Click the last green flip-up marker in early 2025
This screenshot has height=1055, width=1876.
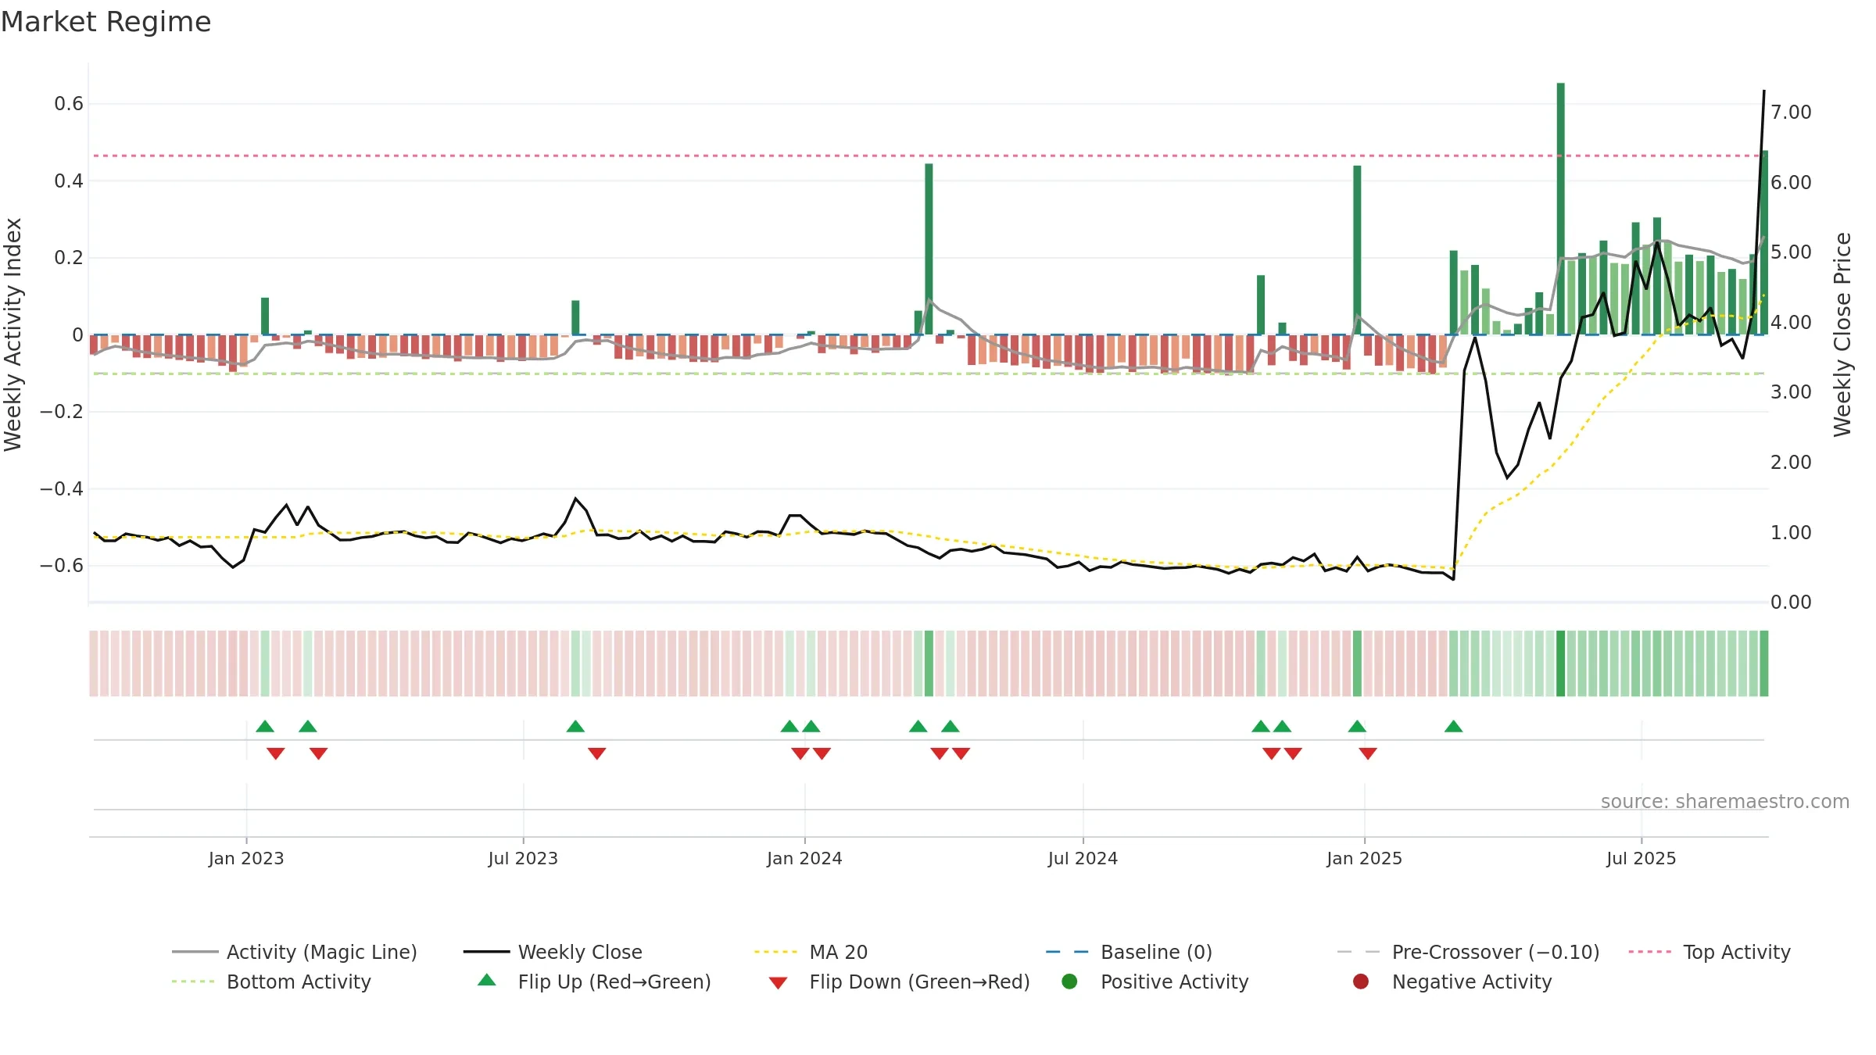(1454, 727)
